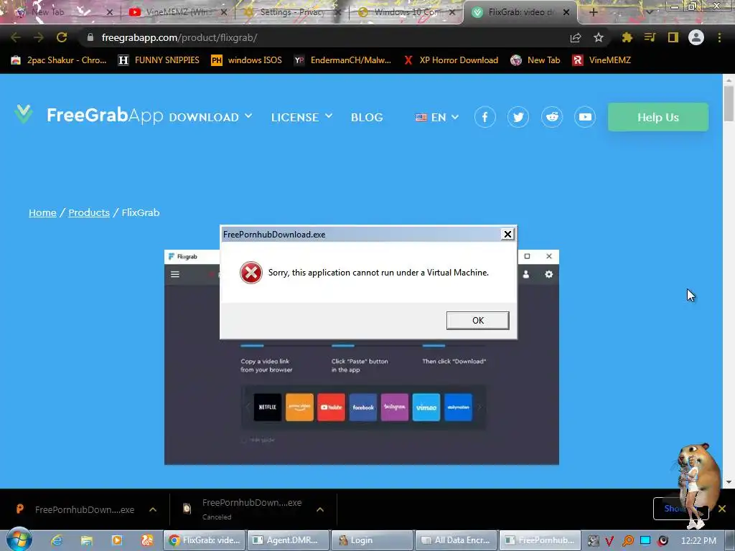The width and height of the screenshot is (735, 551).
Task: Go back with the browser back arrow
Action: coord(16,37)
